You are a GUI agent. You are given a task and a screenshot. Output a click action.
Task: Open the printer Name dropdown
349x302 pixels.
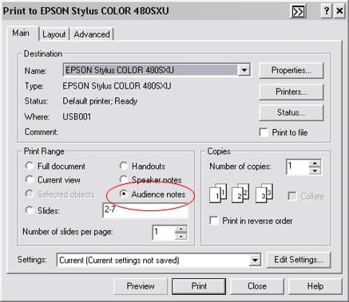[x=244, y=70]
